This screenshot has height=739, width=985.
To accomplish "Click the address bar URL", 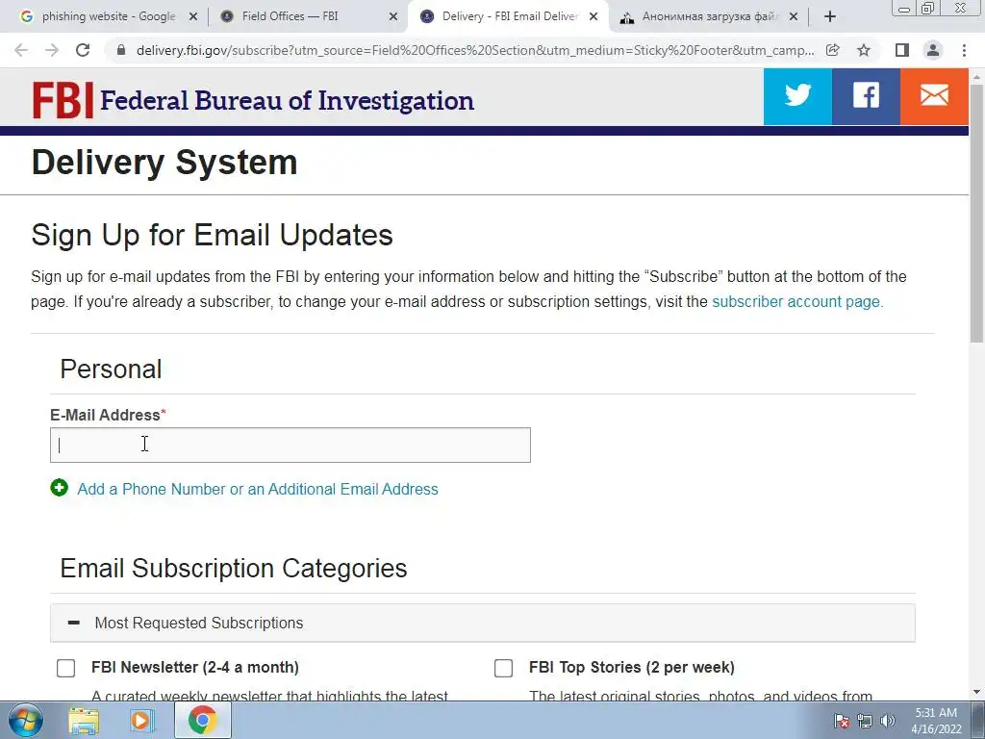I will 475,50.
